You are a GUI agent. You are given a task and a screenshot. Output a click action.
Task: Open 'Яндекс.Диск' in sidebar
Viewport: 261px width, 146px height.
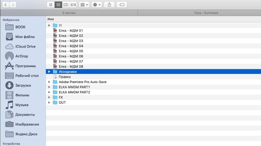coord(21,134)
